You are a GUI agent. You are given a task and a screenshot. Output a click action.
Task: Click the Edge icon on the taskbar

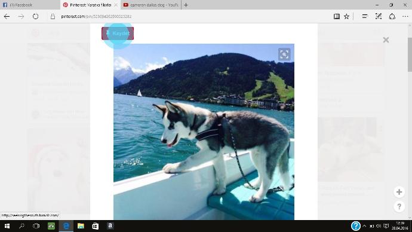[x=66, y=226]
